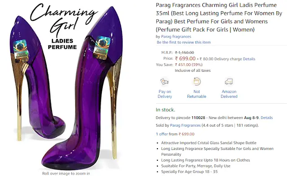This screenshot has width=287, height=176.
Task: Click the ₹699.00 price text
Action: click(185, 58)
